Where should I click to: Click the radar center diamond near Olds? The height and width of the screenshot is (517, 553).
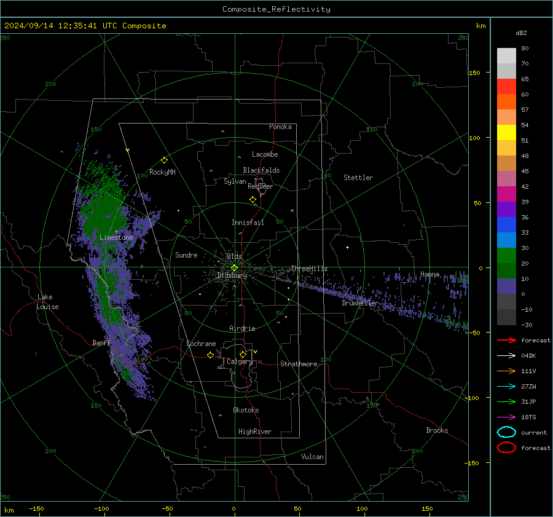click(x=234, y=268)
